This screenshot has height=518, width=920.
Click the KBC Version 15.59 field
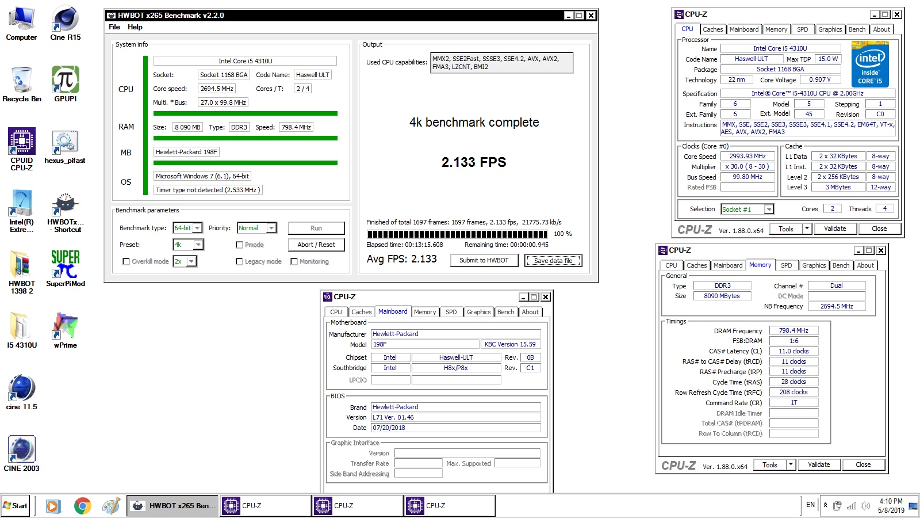pos(511,344)
